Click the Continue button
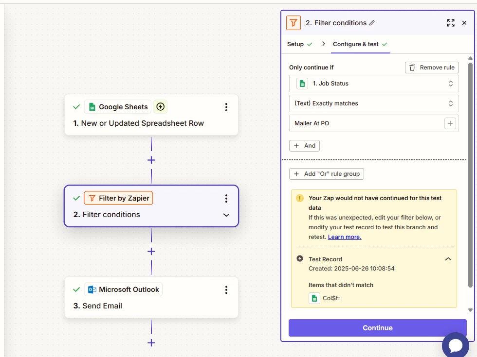 tap(378, 328)
